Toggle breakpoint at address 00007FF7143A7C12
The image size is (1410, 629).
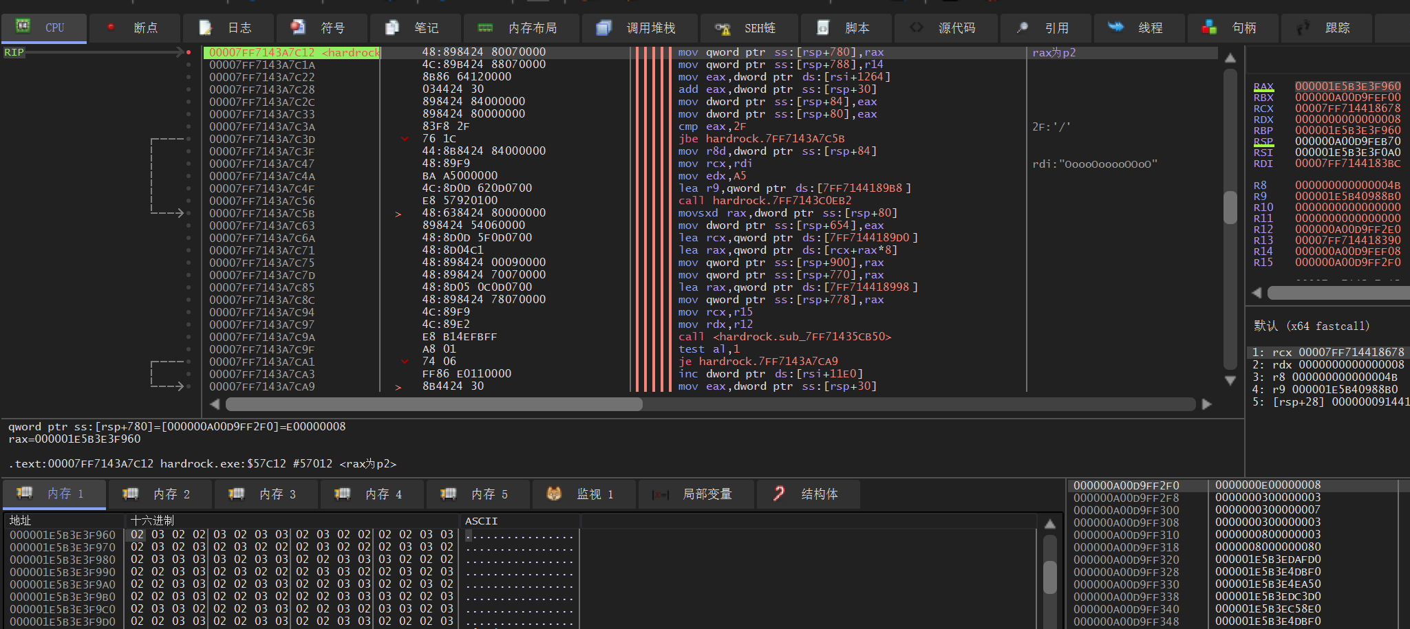point(189,52)
